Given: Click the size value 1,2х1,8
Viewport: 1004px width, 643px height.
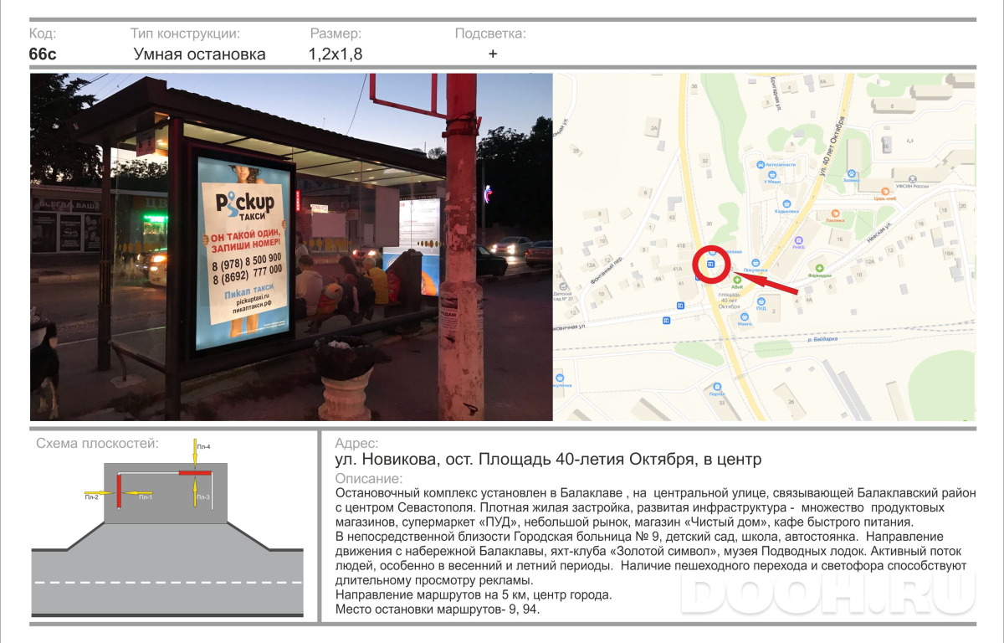Looking at the screenshot, I should click(x=336, y=54).
